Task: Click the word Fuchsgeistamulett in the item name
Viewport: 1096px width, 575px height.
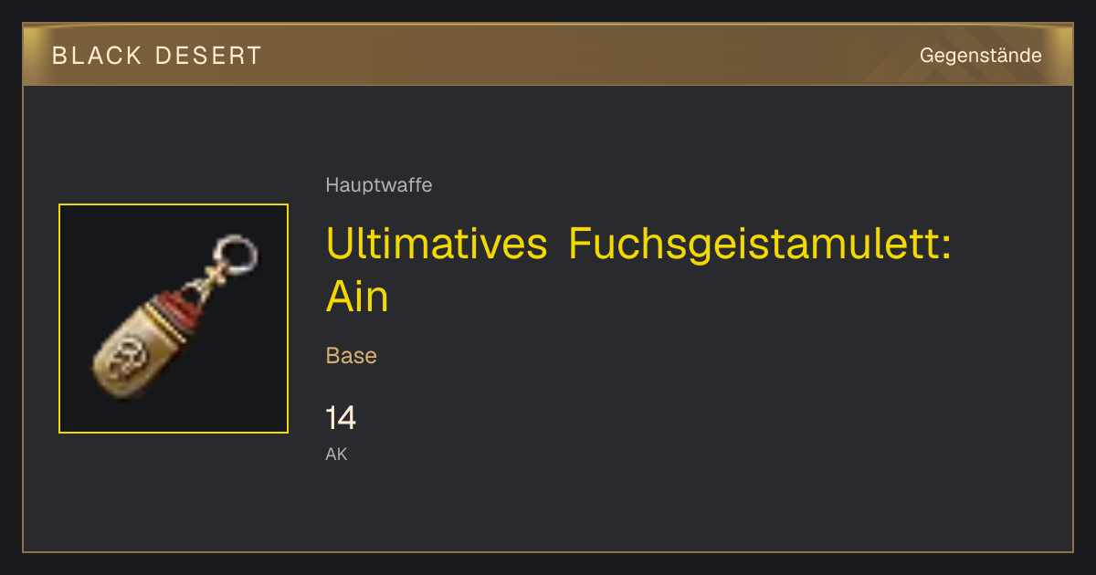Action: click(x=760, y=245)
